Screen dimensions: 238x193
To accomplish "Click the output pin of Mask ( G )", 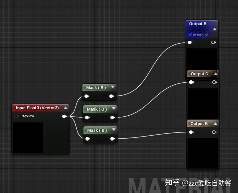I will coord(112,117).
